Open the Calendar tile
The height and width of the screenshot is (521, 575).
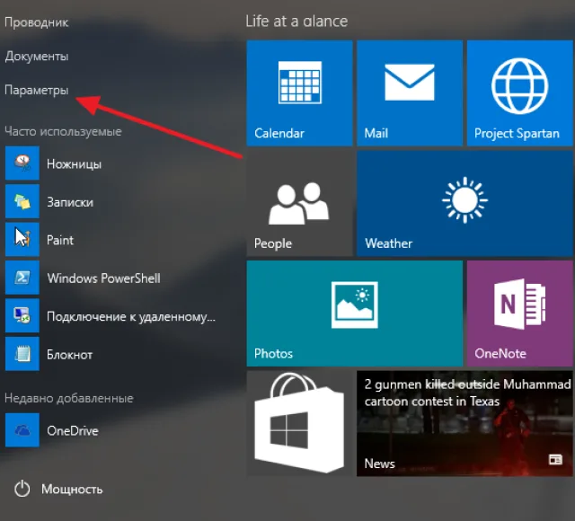tap(299, 93)
